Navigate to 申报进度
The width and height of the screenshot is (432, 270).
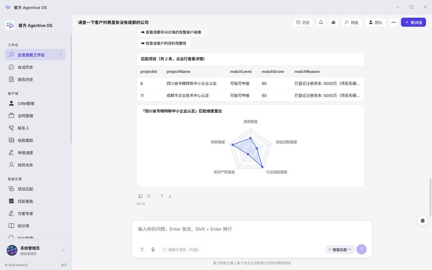pyautogui.click(x=25, y=153)
